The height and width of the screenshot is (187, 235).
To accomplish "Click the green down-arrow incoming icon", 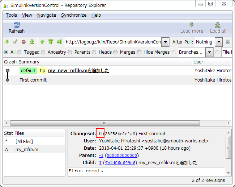I will (x=7, y=42).
